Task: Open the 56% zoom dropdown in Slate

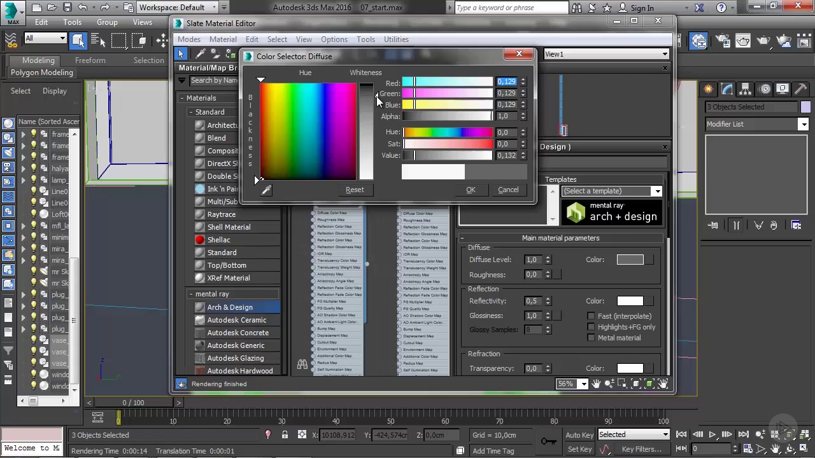Action: click(572, 384)
